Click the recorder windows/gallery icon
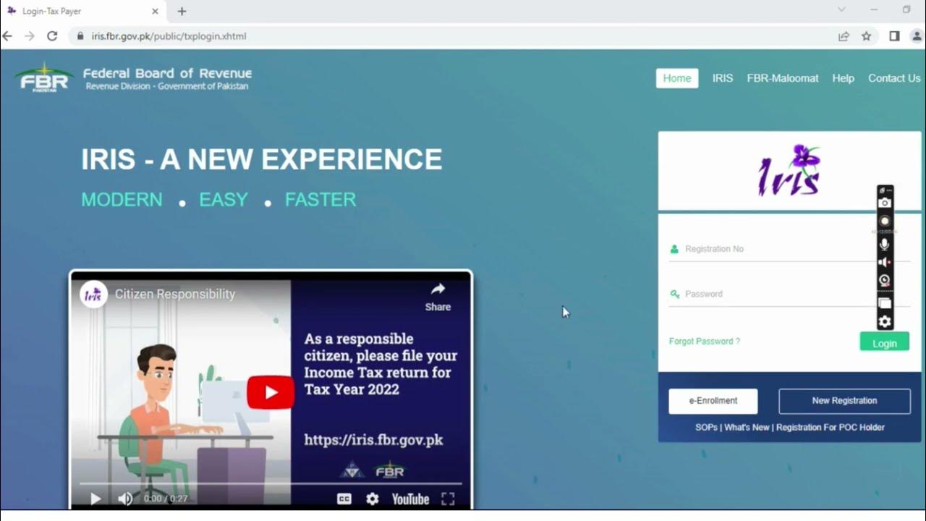926x521 pixels. 885,303
